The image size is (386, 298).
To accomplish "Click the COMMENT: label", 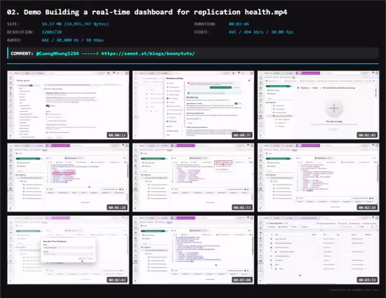I will click(22, 53).
